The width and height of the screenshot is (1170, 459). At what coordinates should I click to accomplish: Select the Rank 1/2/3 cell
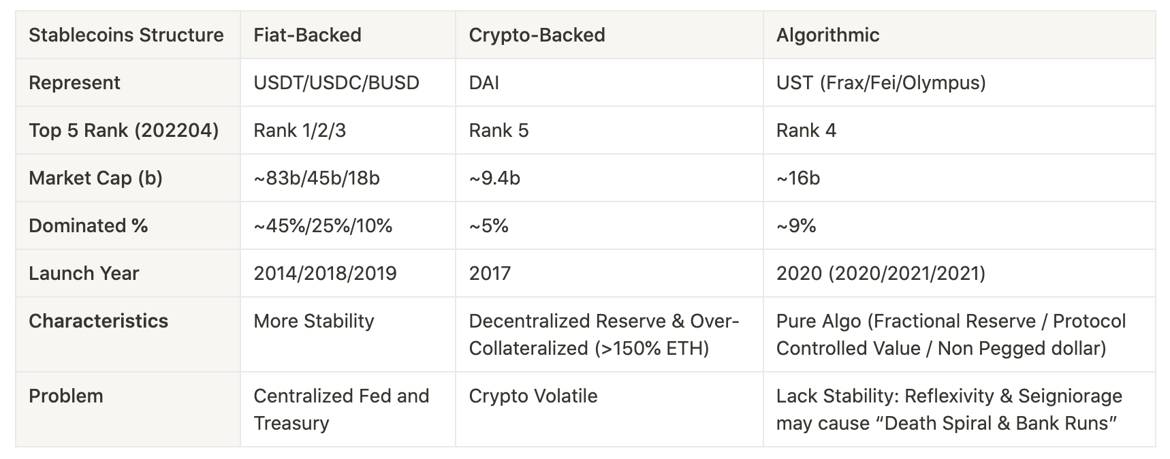click(348, 130)
